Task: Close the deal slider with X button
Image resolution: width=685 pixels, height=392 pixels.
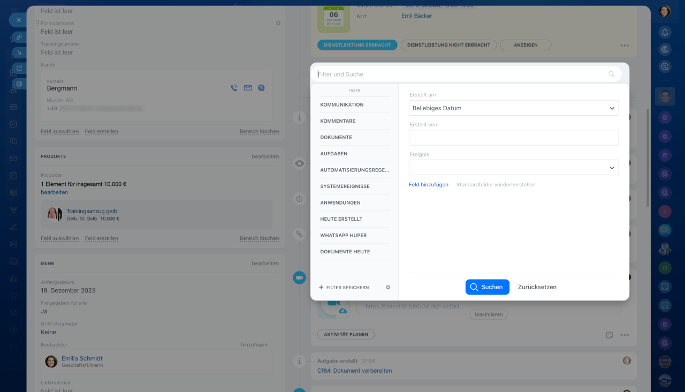Action: coord(18,20)
